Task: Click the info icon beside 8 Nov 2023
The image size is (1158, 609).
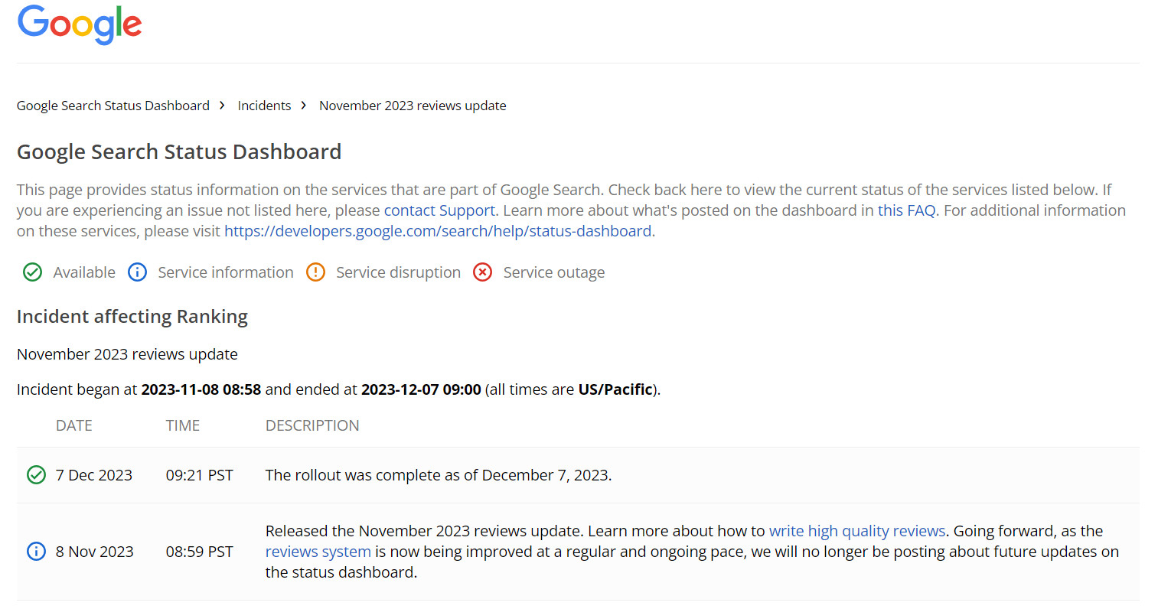Action: [x=36, y=551]
